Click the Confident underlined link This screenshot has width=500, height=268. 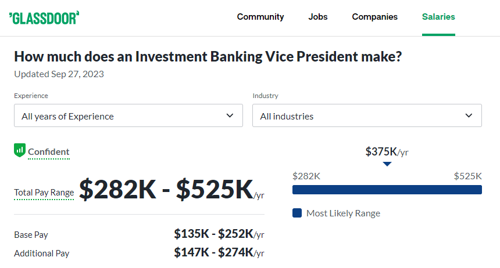pos(48,152)
